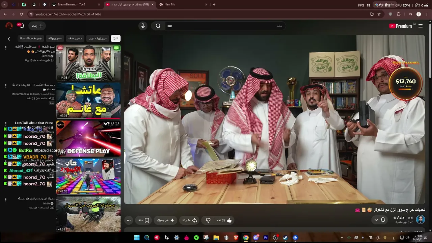Viewport: 432px width, 243px height.
Task: Click the address bar URL
Action: point(68,14)
